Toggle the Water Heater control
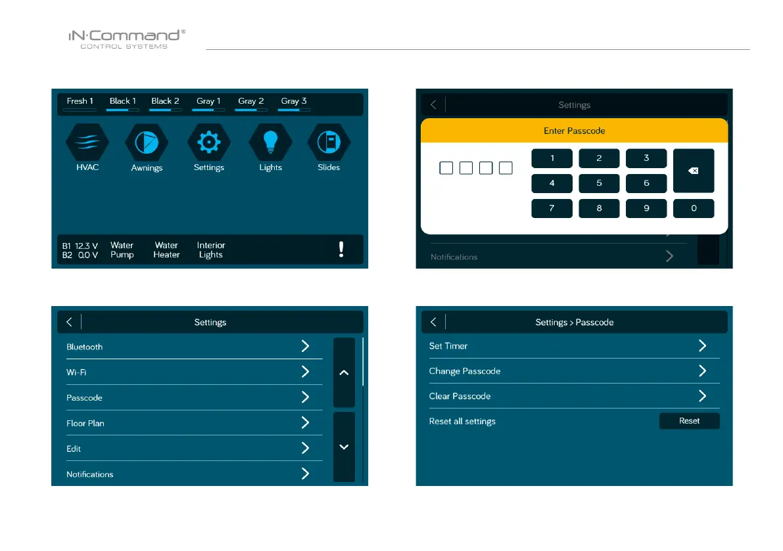The height and width of the screenshot is (551, 783). coord(166,250)
